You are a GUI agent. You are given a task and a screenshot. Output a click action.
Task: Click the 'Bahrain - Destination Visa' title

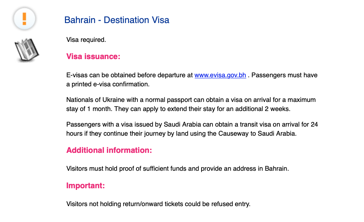coord(117,20)
